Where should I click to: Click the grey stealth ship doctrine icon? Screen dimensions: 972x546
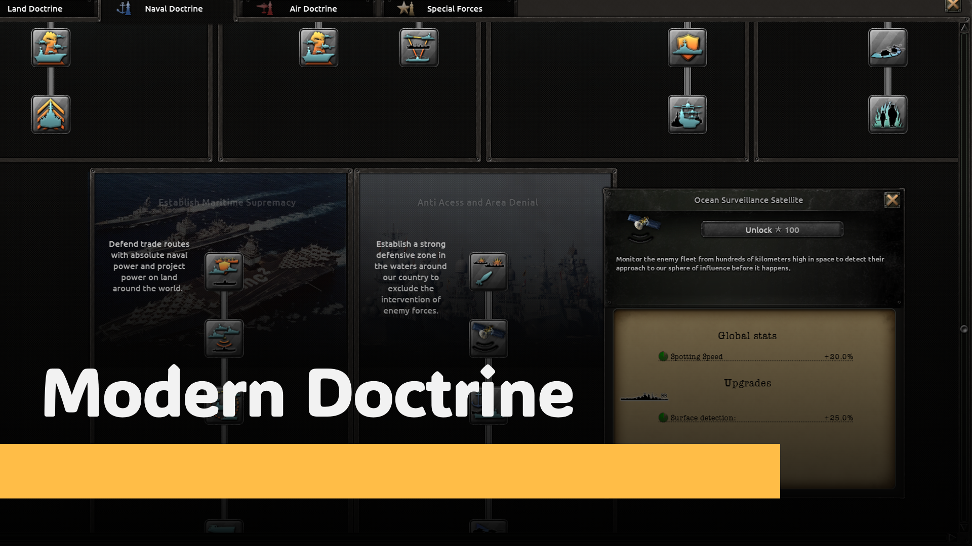click(887, 48)
